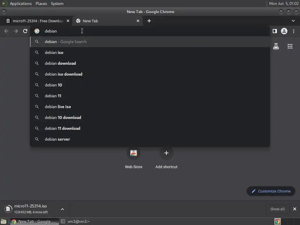Click the Add shortcut plus button
The height and width of the screenshot is (225, 300).
[x=166, y=153]
